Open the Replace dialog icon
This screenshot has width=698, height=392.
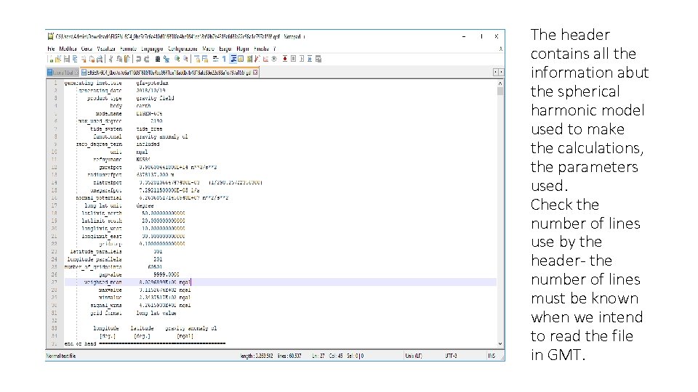[x=166, y=59]
